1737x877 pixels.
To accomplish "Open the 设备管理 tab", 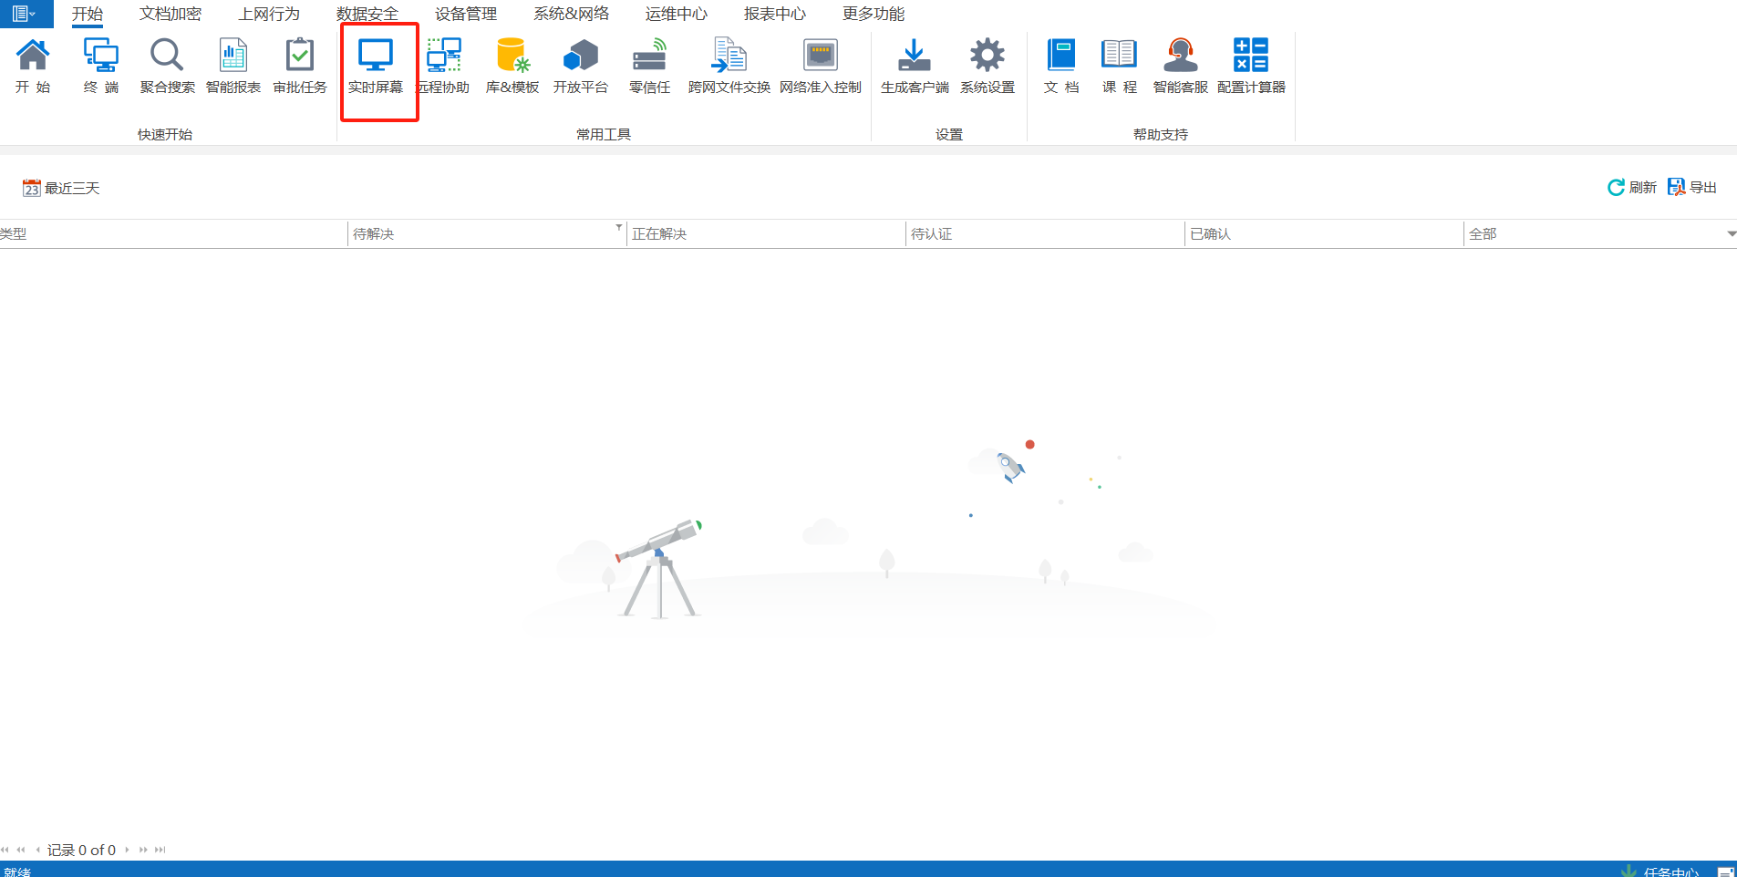I will (466, 14).
